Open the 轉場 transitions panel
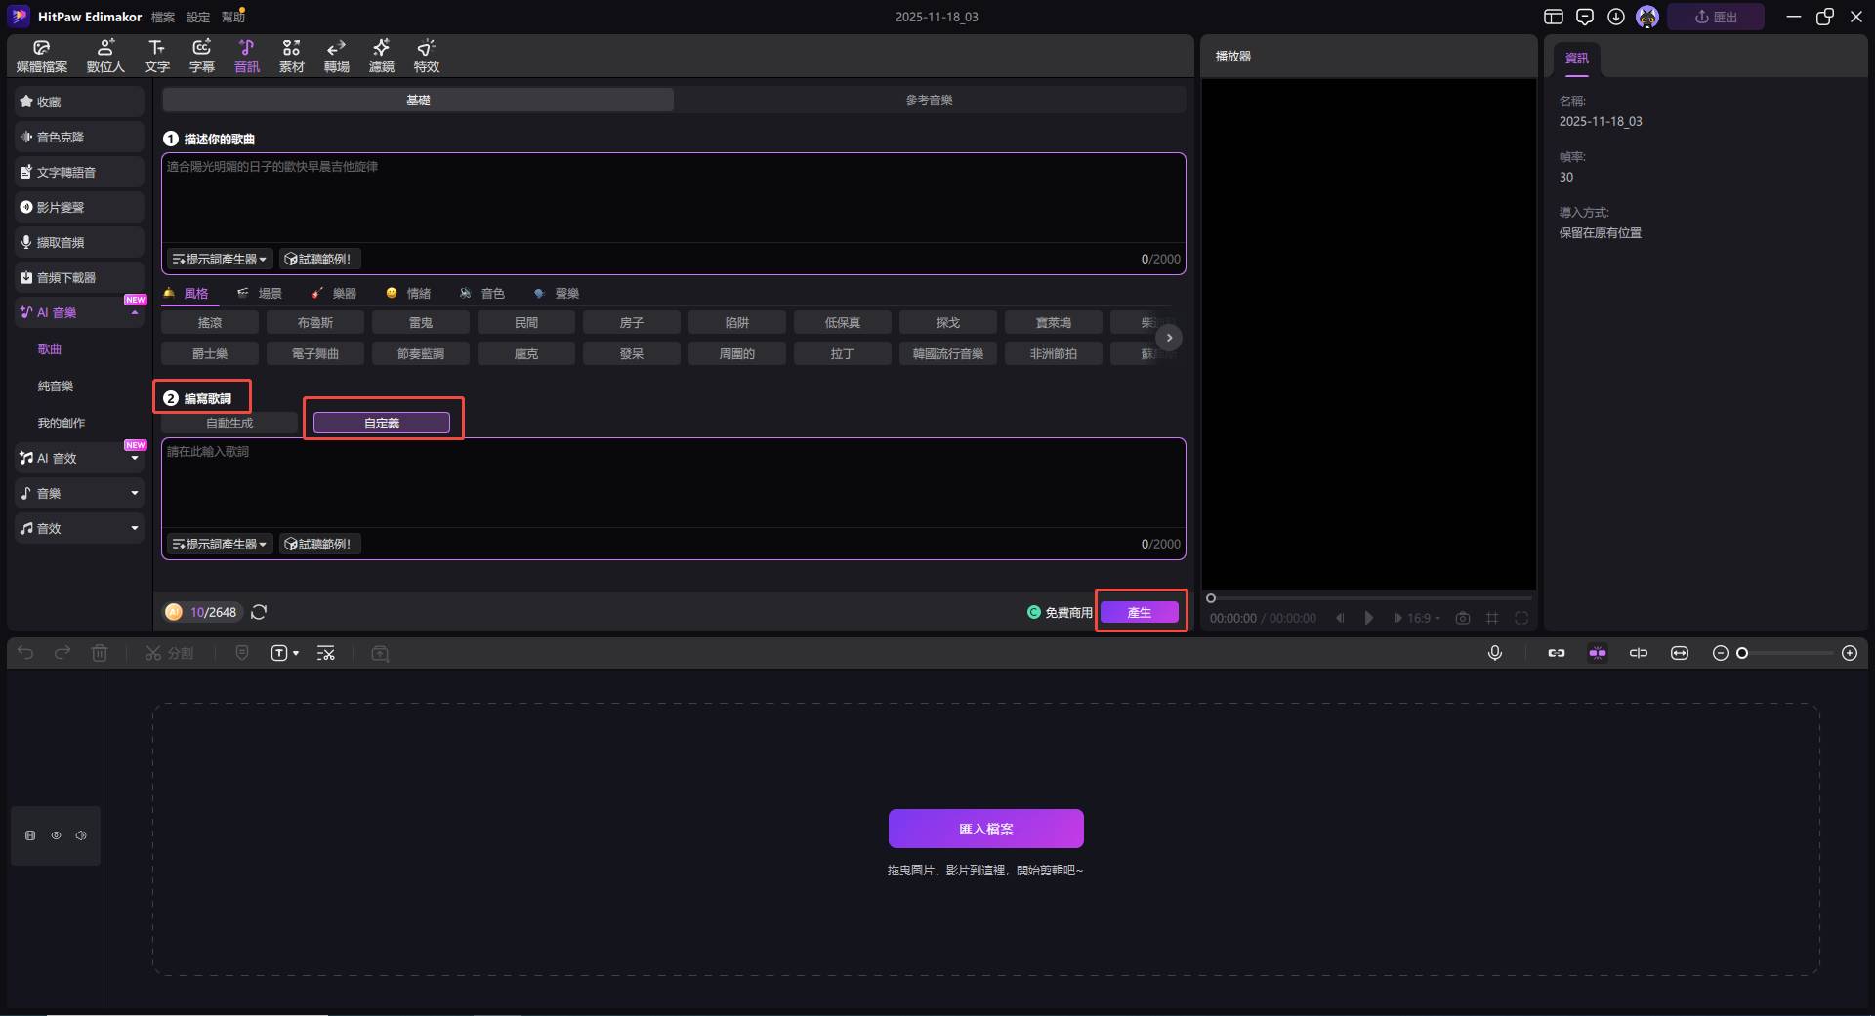The height and width of the screenshot is (1016, 1875). click(x=336, y=56)
